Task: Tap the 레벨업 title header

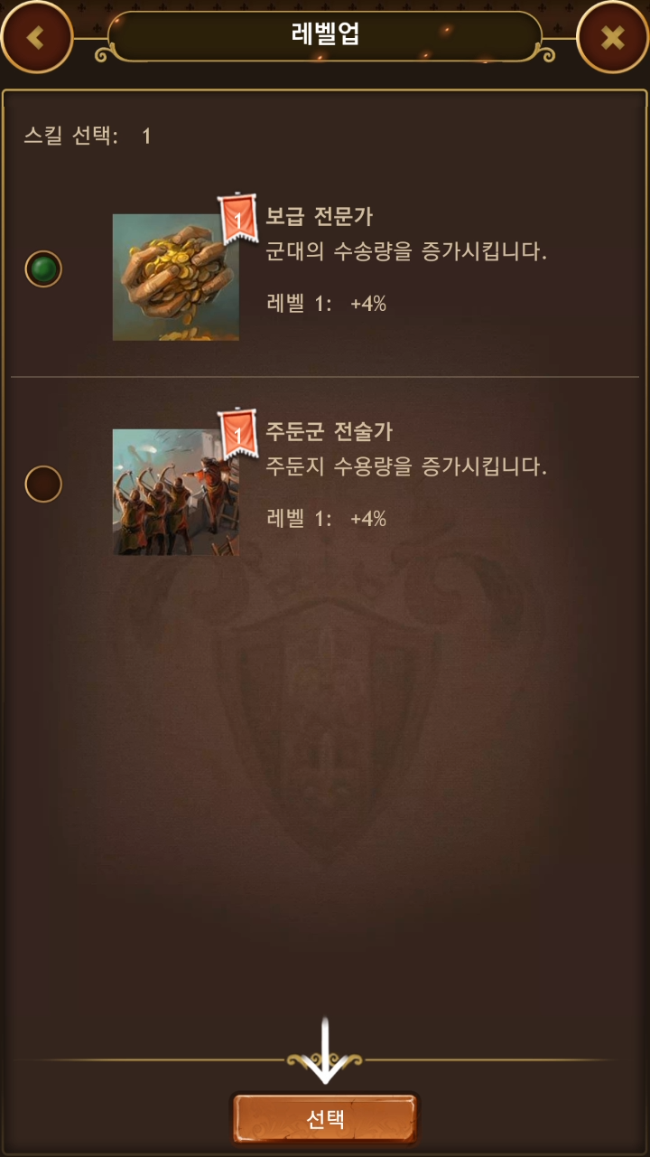Action: click(325, 35)
